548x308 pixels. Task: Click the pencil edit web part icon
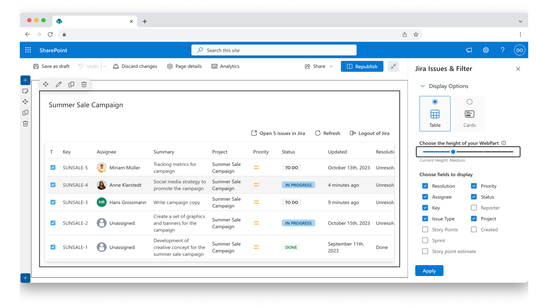coord(59,84)
